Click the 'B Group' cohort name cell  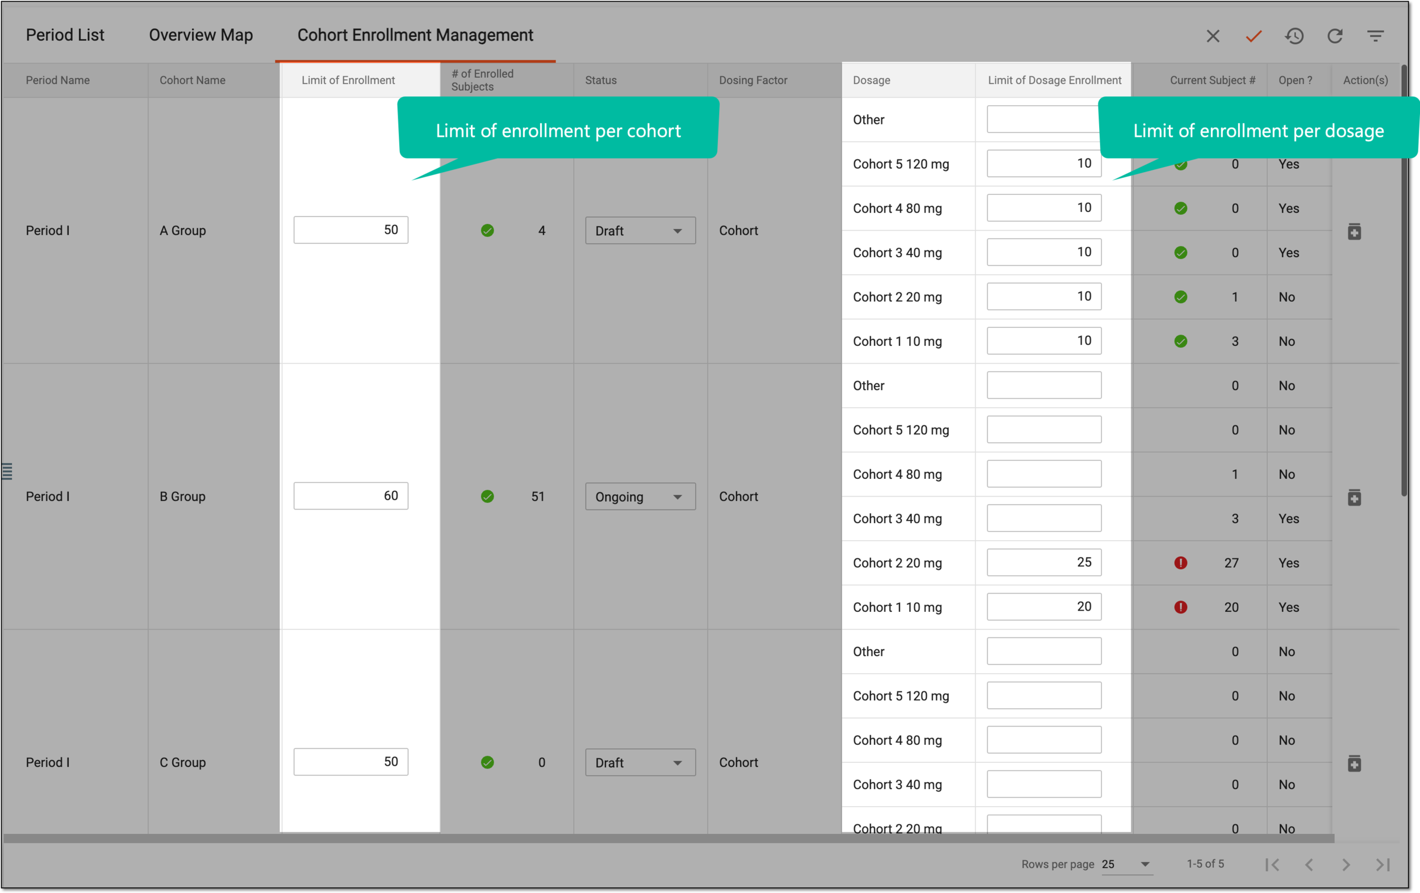182,496
